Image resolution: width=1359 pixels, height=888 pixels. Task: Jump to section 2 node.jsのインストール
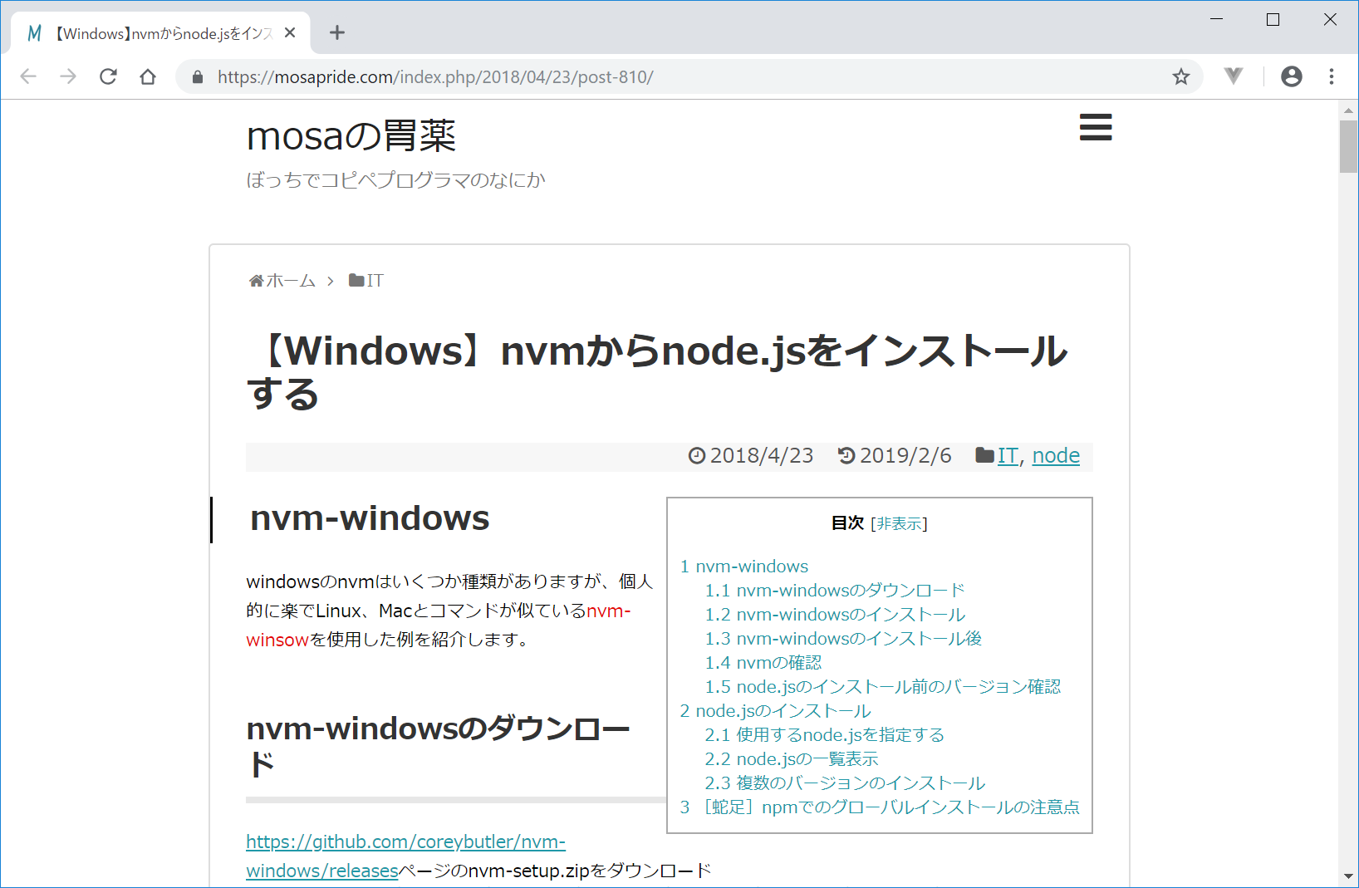pos(775,711)
